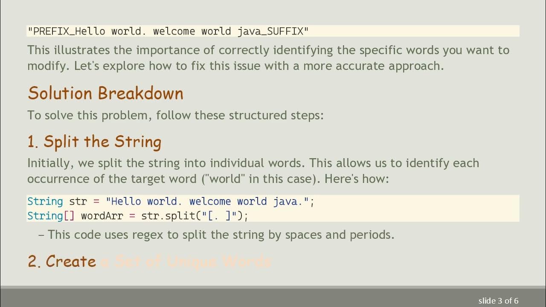Click the PREFIX_Hello world code line

[168, 31]
